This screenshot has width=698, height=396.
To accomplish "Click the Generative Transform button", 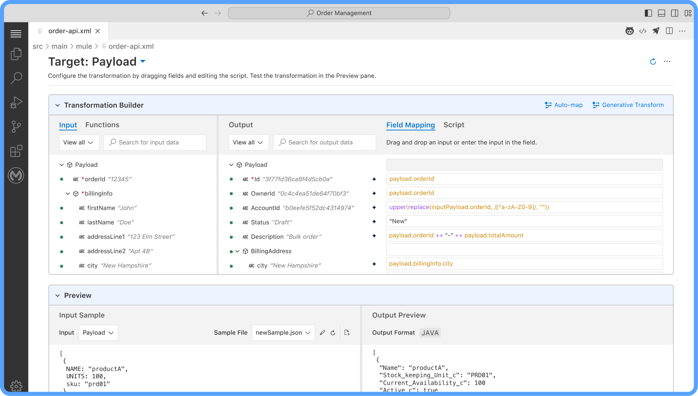I will pyautogui.click(x=628, y=105).
